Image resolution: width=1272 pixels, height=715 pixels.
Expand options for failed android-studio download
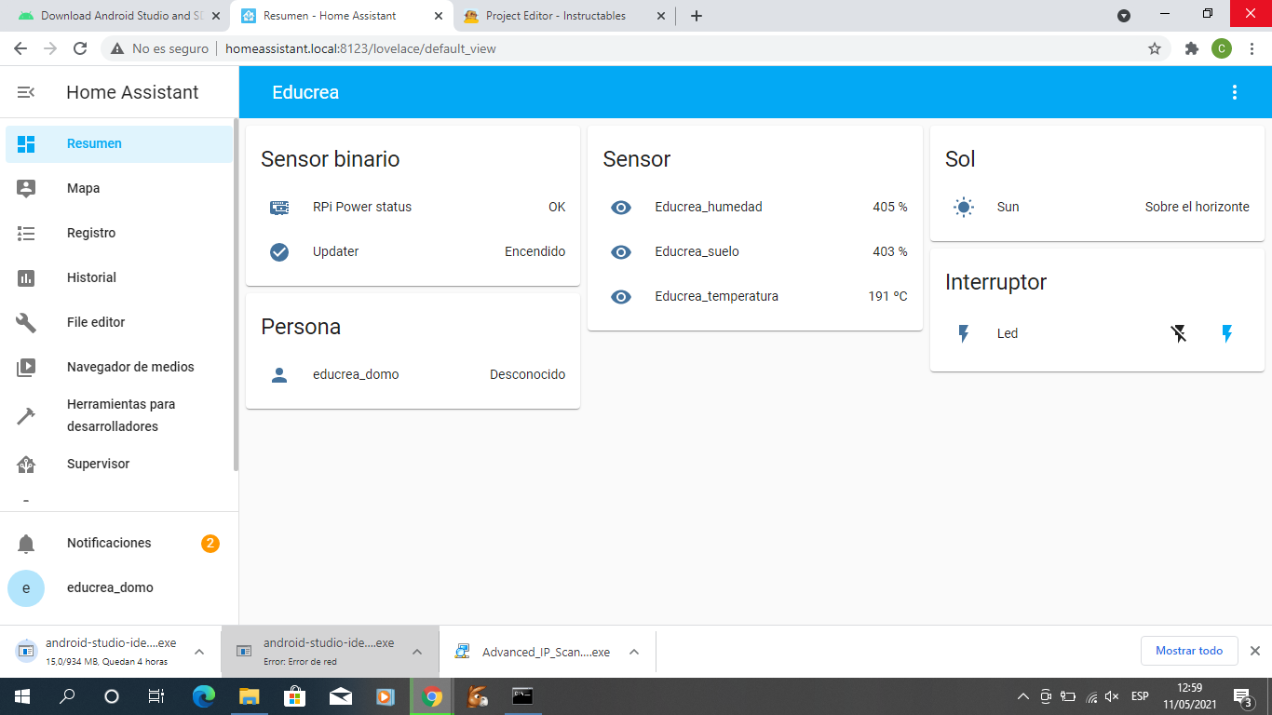pyautogui.click(x=418, y=652)
